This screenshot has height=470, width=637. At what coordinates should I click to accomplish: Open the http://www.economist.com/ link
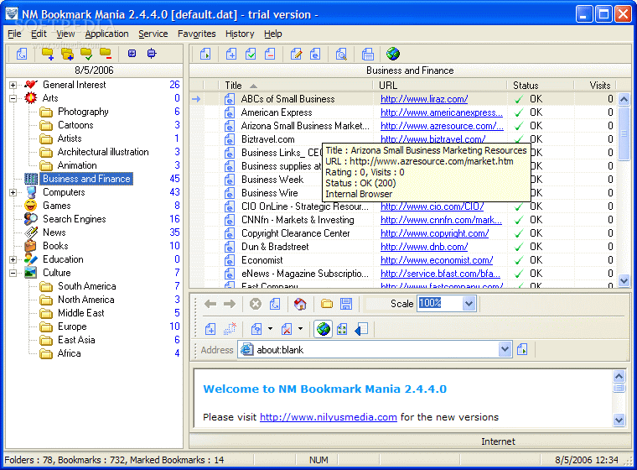tap(437, 260)
